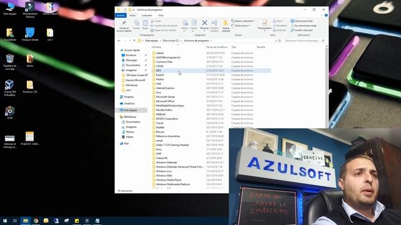This screenshot has width=401, height=225.
Task: Click the Propiedades icon in the ribbon
Action: (264, 23)
